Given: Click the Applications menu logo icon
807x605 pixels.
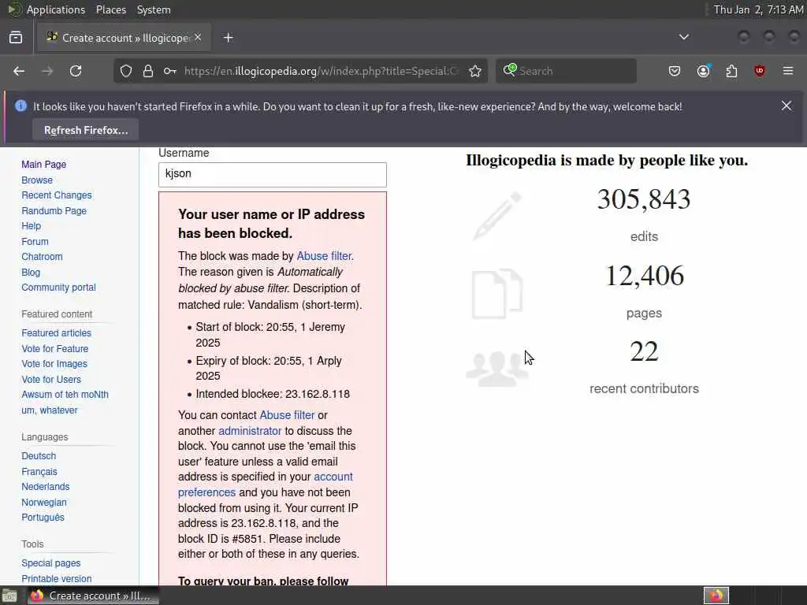Looking at the screenshot, I should [14, 9].
